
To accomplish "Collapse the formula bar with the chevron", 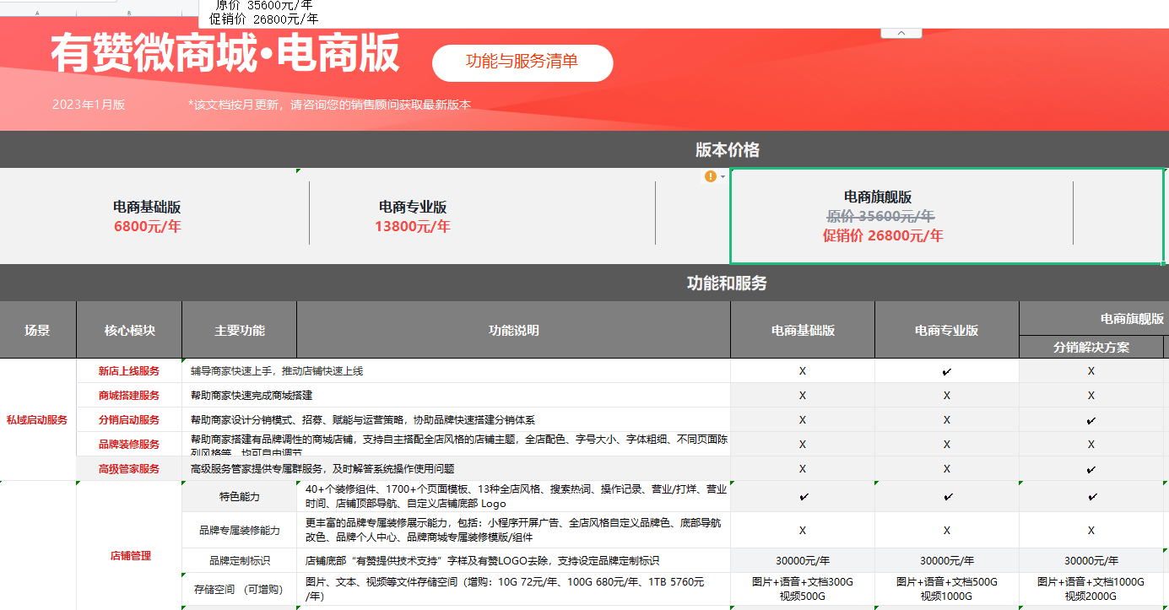I will (x=901, y=33).
